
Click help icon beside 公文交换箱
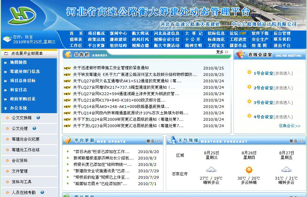tap(38, 118)
